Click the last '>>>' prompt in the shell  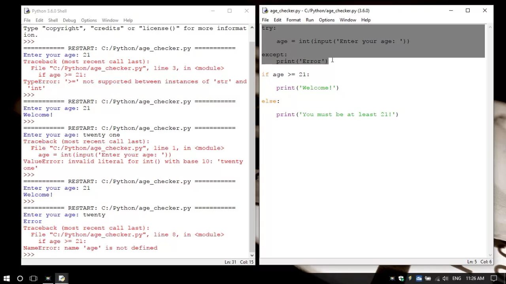pos(29,254)
